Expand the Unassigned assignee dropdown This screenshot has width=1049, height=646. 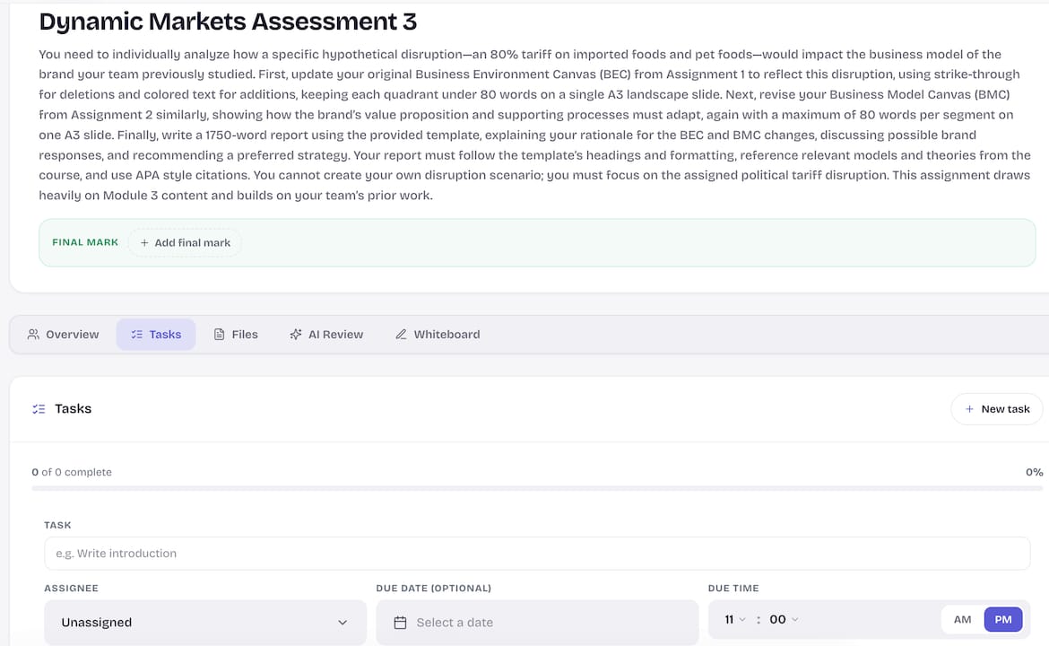[x=205, y=623]
